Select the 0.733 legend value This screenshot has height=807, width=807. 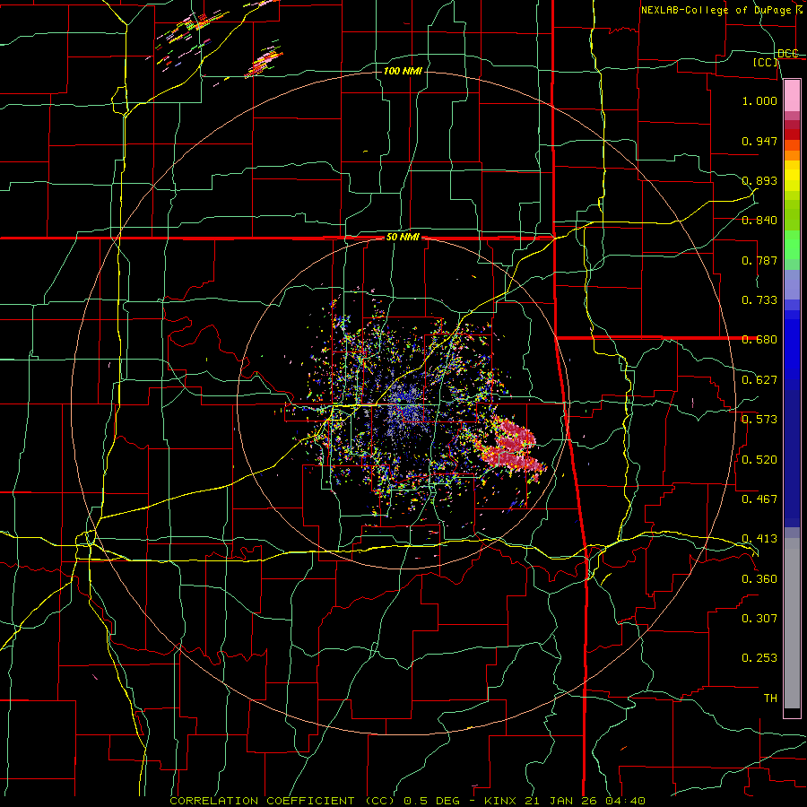(x=759, y=300)
